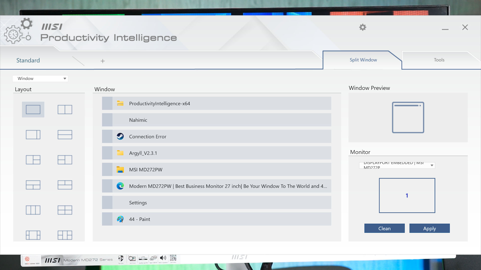
Task: Minimize the Productivity Intelligence window
Action: [445, 29]
